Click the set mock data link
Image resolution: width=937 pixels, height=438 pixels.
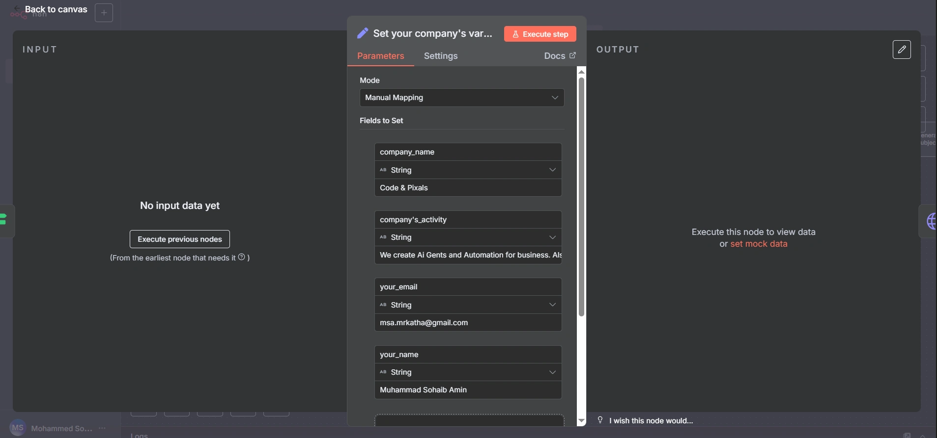point(759,244)
